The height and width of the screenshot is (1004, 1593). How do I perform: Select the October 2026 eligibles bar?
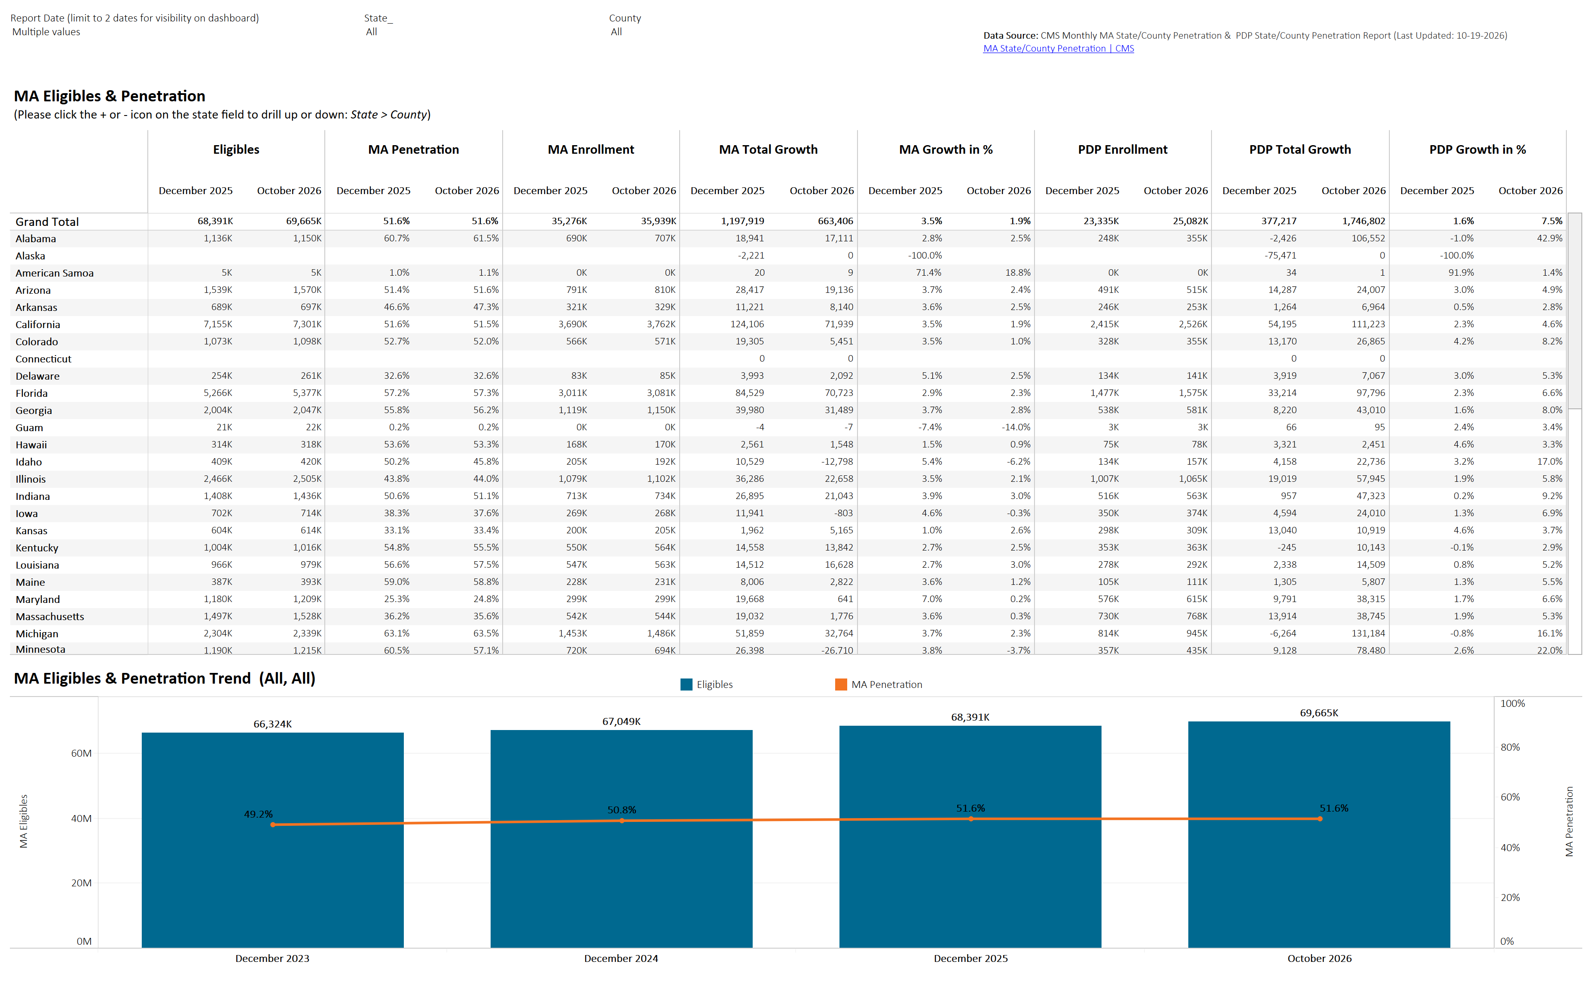click(x=1319, y=835)
